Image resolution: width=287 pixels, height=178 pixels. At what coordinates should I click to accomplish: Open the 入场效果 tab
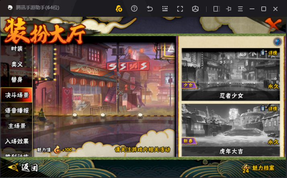pos(17,141)
